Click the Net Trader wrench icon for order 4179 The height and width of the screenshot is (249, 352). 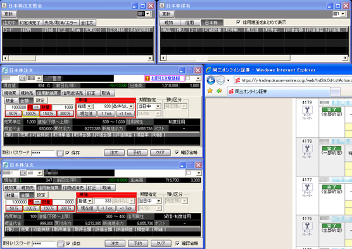(307, 110)
